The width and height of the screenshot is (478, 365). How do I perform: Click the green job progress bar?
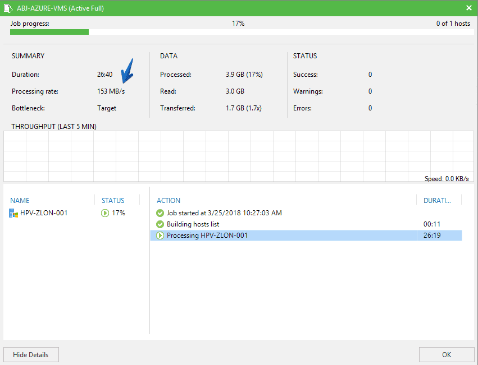[49, 32]
